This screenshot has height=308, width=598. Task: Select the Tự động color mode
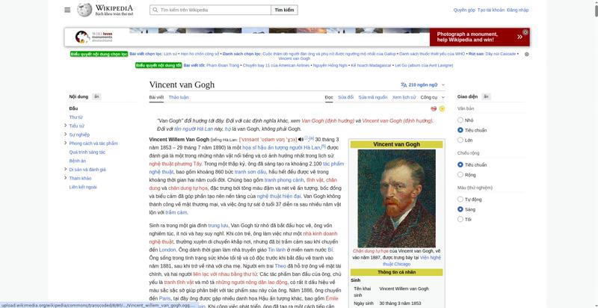pyautogui.click(x=460, y=200)
